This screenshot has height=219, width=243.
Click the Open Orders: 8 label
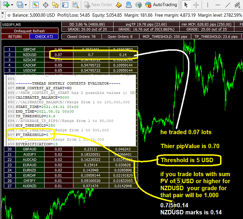[x=120, y=37]
